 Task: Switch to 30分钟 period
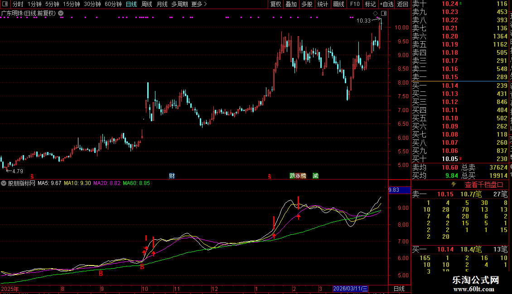[x=92, y=4]
